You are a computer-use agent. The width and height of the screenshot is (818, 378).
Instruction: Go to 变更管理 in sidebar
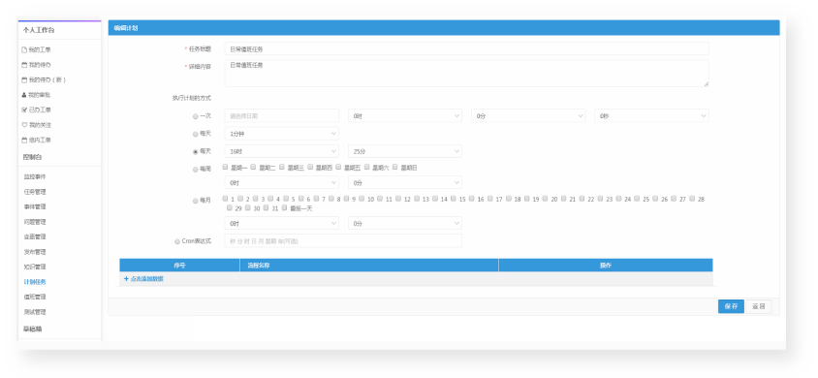tap(35, 236)
